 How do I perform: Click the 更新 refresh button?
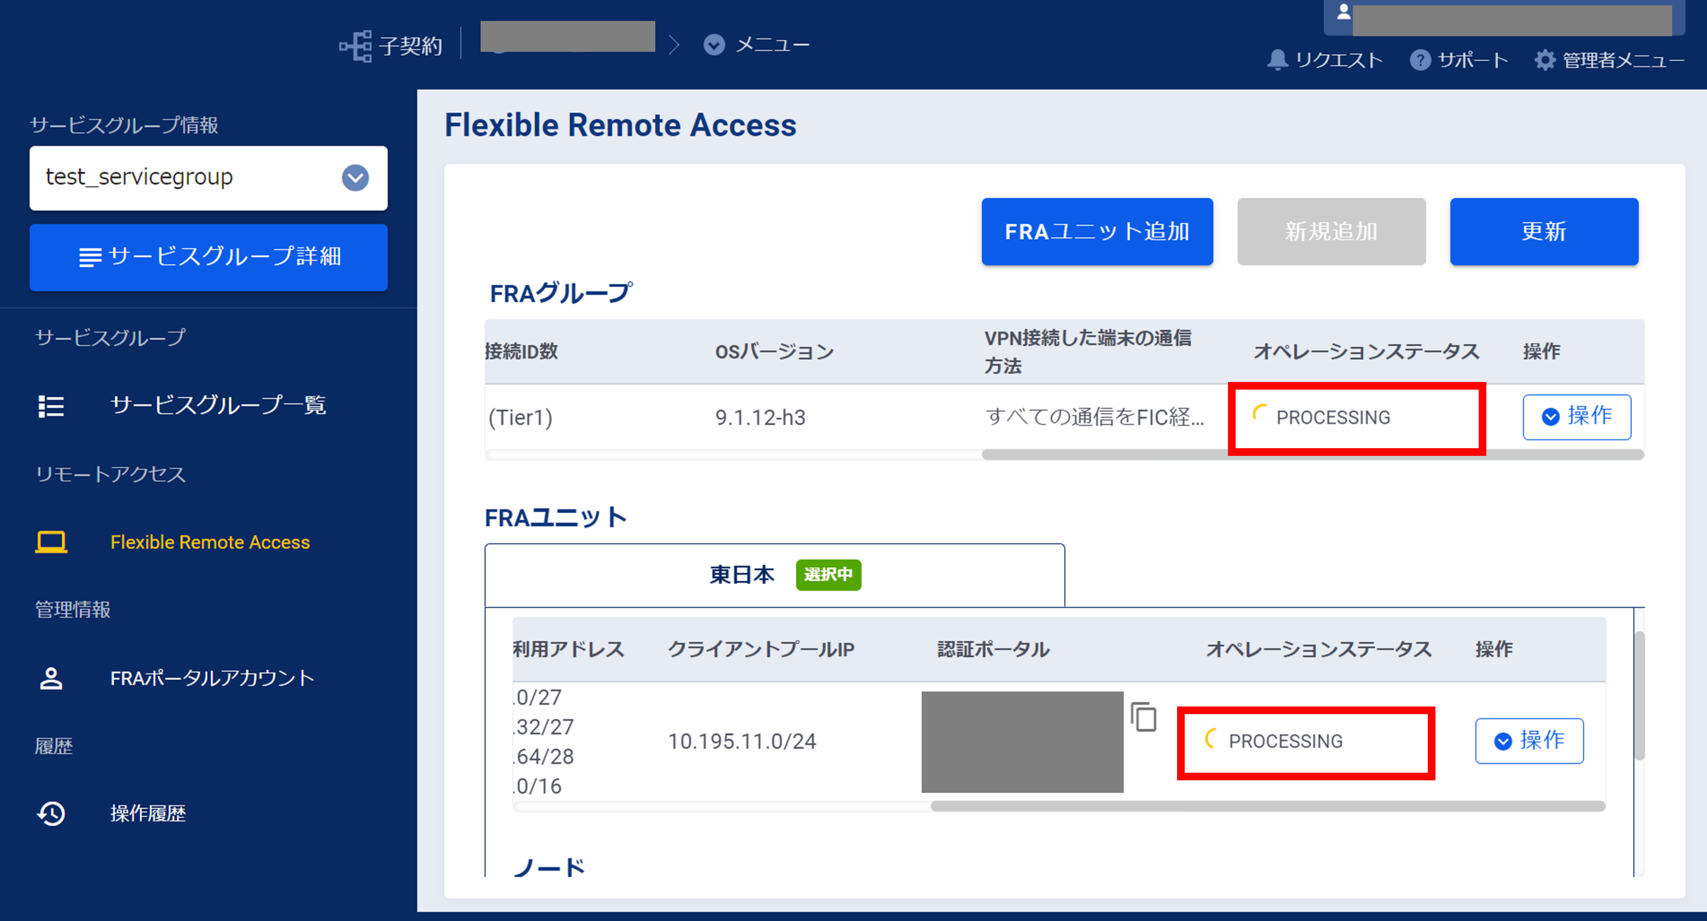point(1543,231)
